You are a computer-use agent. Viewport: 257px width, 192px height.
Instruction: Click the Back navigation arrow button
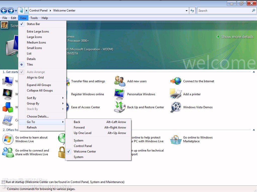(4, 11)
